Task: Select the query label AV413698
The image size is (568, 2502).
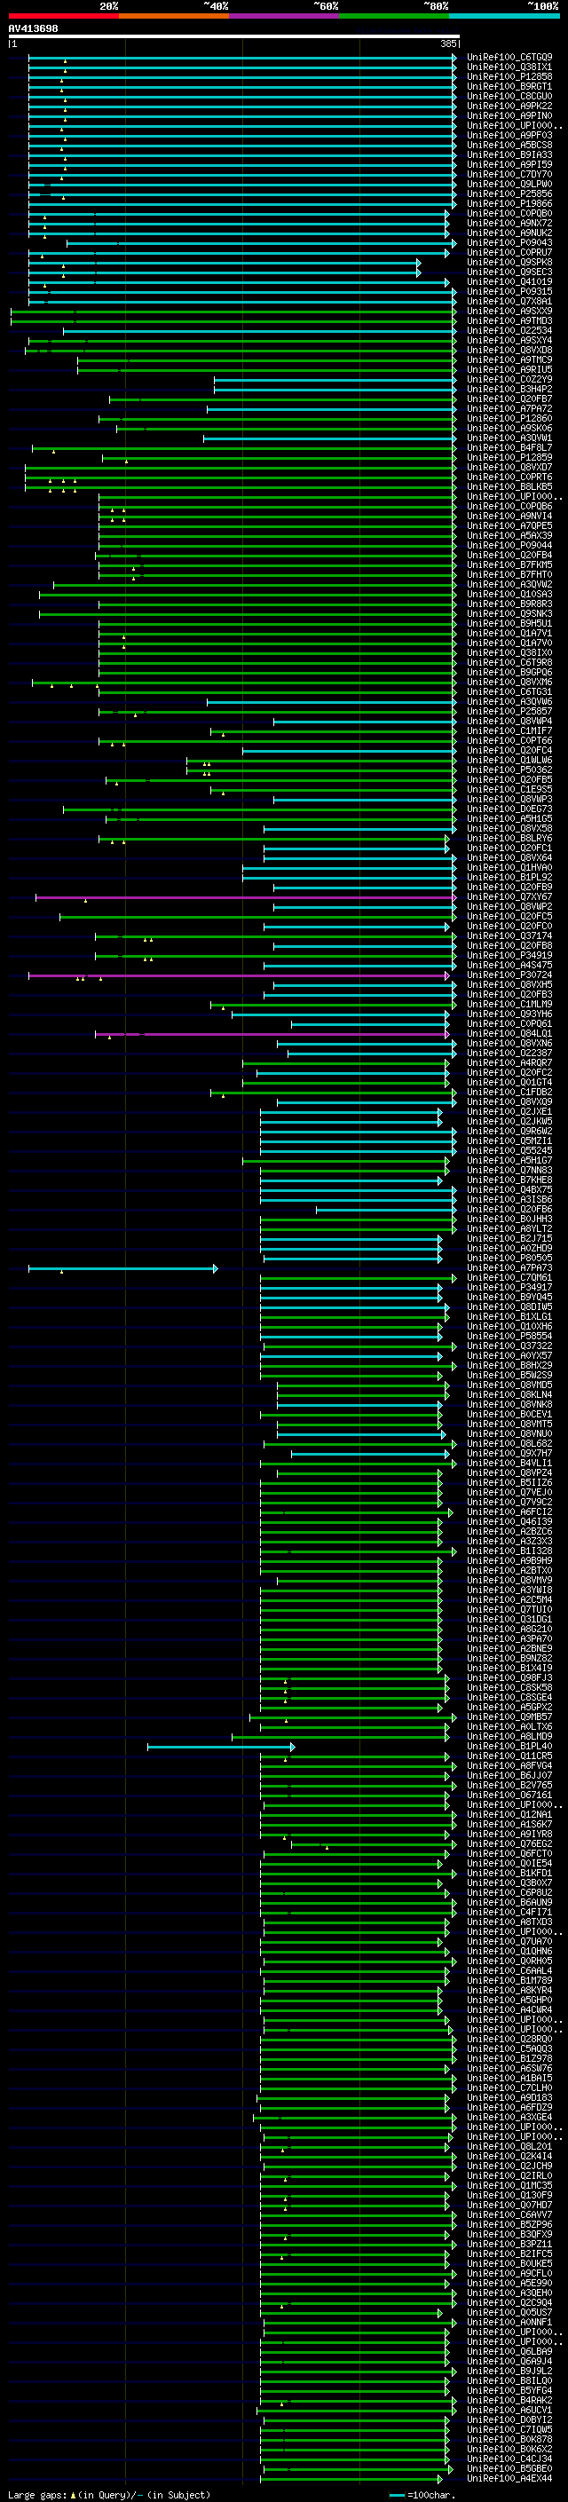Action: pos(33,28)
